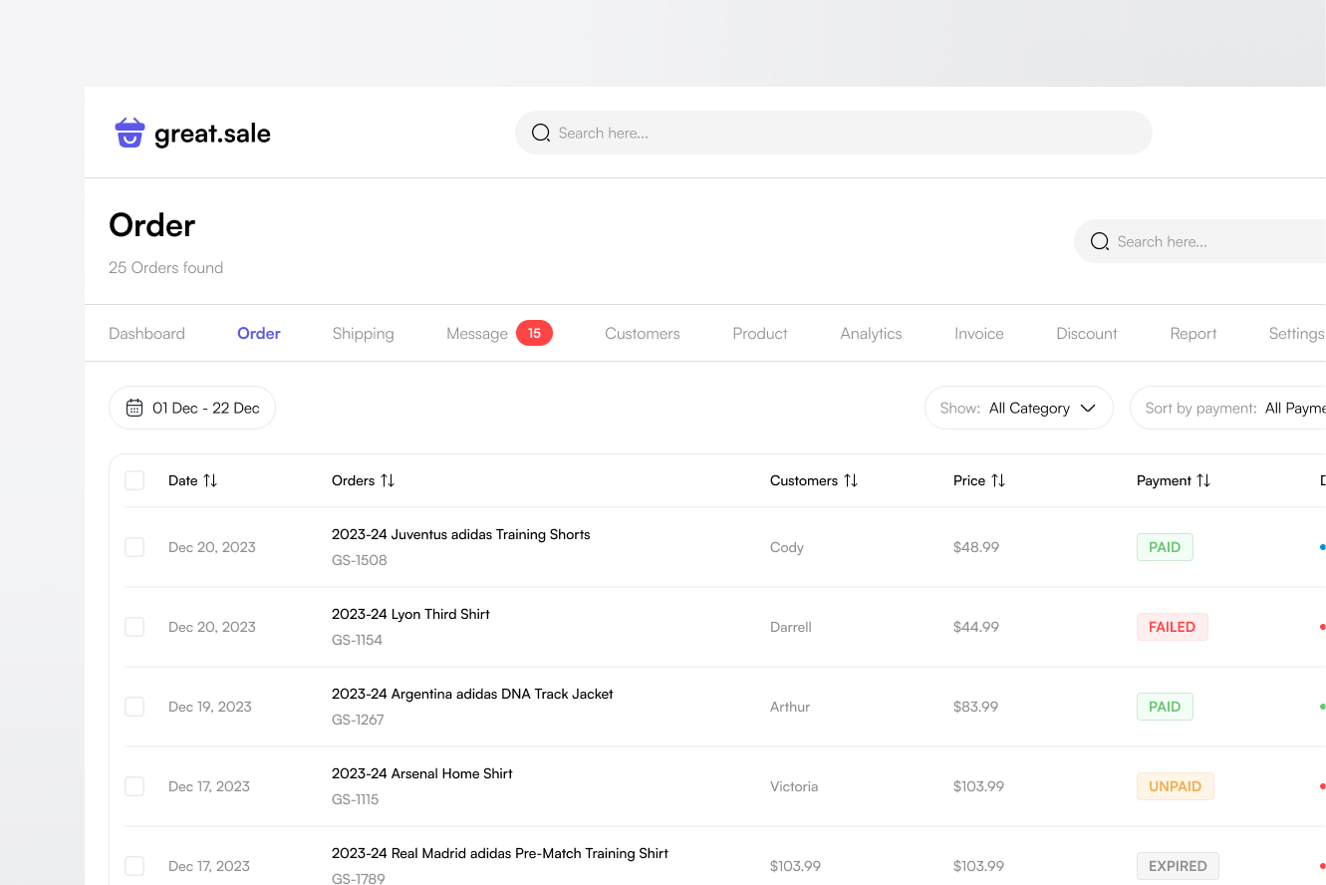Click the $44.99 price cell
The image size is (1326, 885).
point(976,627)
